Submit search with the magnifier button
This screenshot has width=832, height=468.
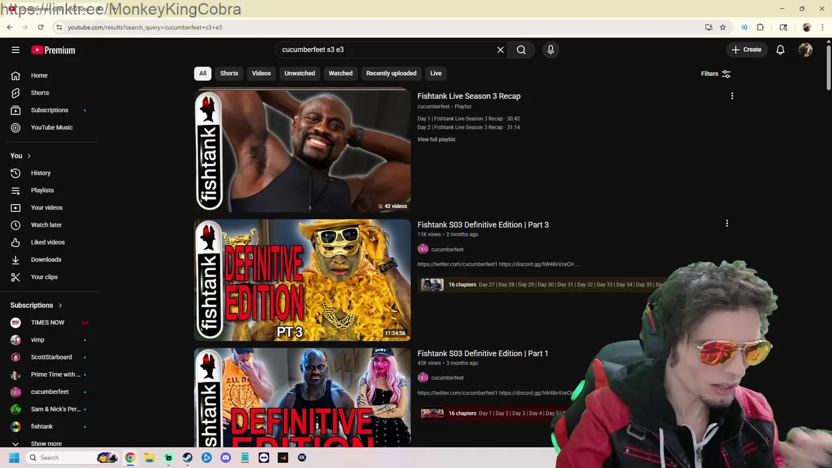pos(521,49)
